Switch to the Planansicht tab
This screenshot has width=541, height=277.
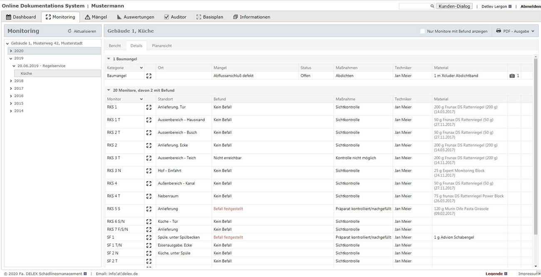tap(161, 46)
